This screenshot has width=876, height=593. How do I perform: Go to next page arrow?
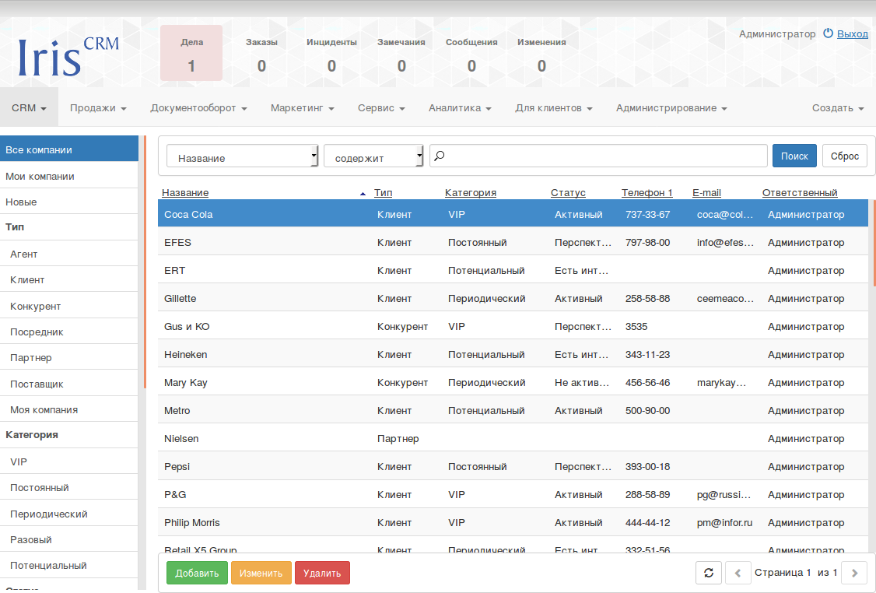854,573
